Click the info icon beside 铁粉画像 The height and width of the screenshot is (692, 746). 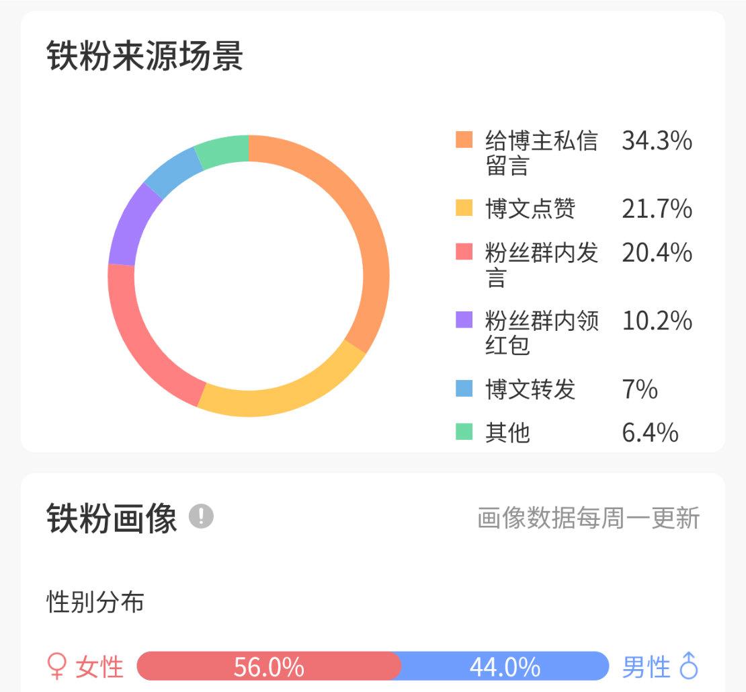pyautogui.click(x=201, y=516)
